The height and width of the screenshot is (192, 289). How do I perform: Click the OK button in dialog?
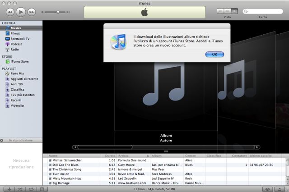[214, 54]
